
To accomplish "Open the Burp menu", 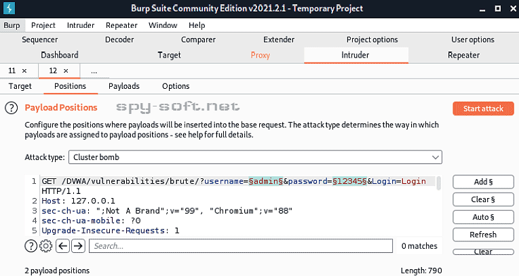I will (x=12, y=25).
